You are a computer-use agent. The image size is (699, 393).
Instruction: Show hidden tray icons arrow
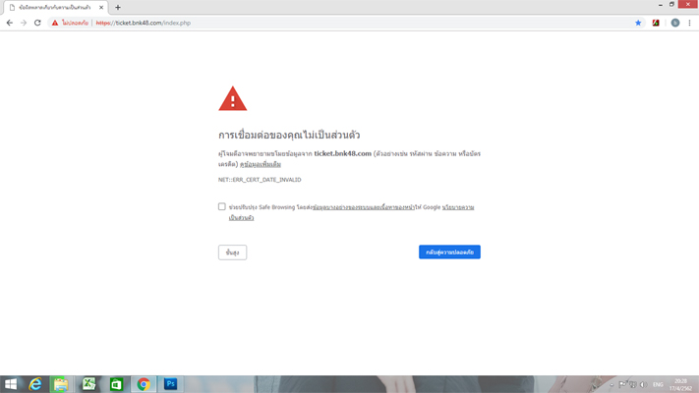tap(612, 384)
